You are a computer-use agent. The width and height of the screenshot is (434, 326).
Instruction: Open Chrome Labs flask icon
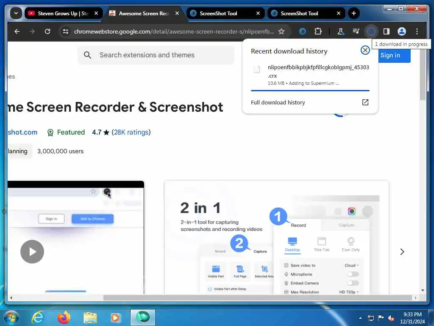pos(340,31)
